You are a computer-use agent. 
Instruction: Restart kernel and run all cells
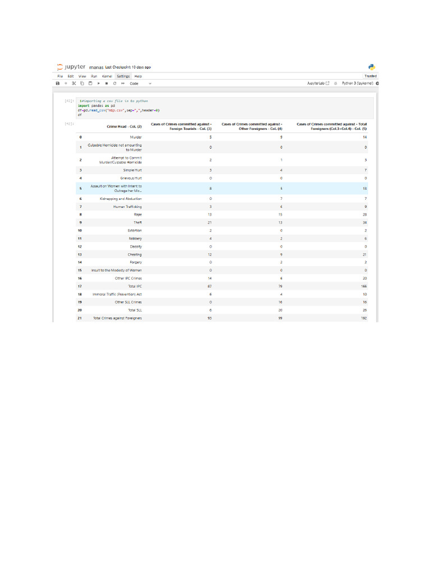coord(123,84)
